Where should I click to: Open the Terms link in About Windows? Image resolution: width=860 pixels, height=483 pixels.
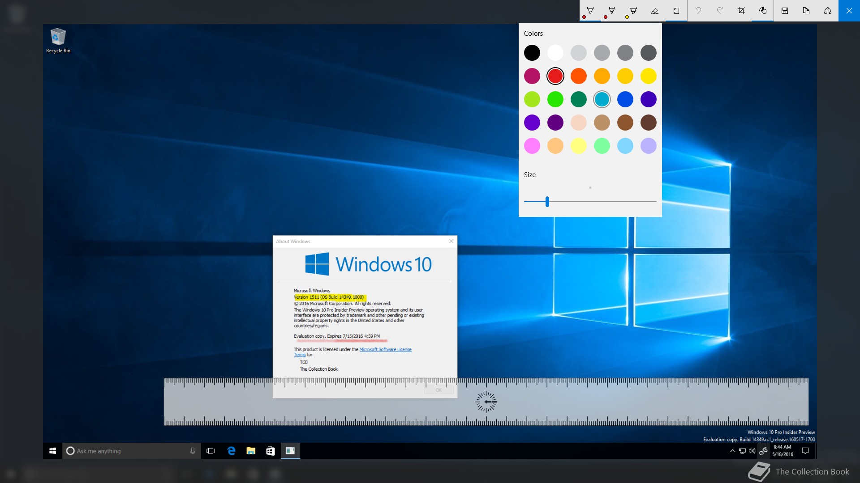point(300,355)
